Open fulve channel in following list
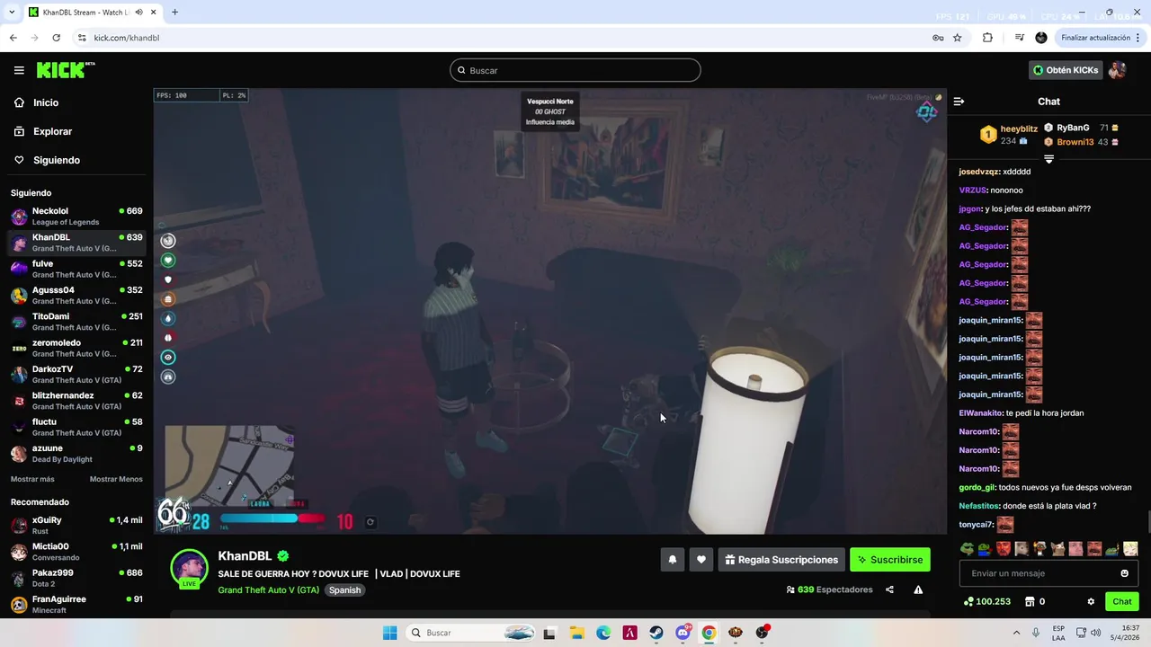 [76, 269]
